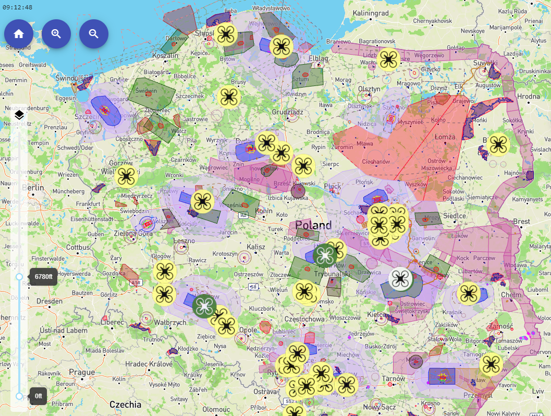
Task: Select the drone marker east of Inowrocław
Action: pos(303,166)
